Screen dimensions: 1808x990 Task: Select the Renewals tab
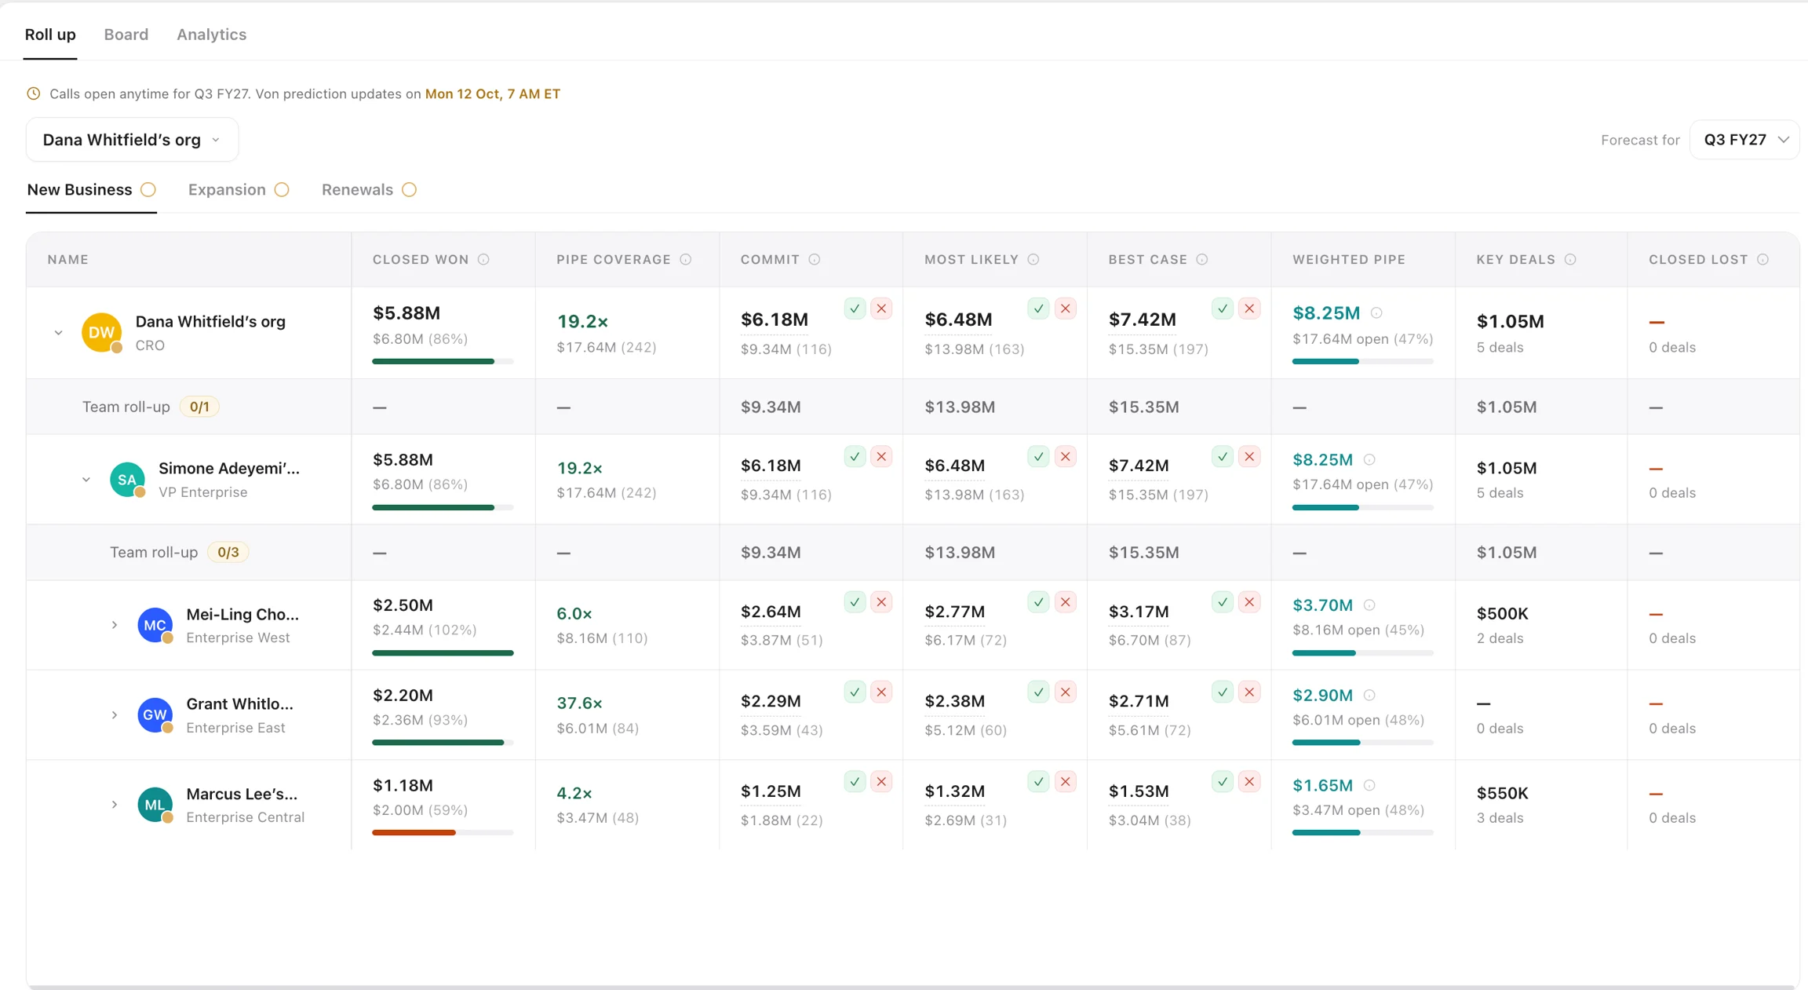click(x=369, y=190)
